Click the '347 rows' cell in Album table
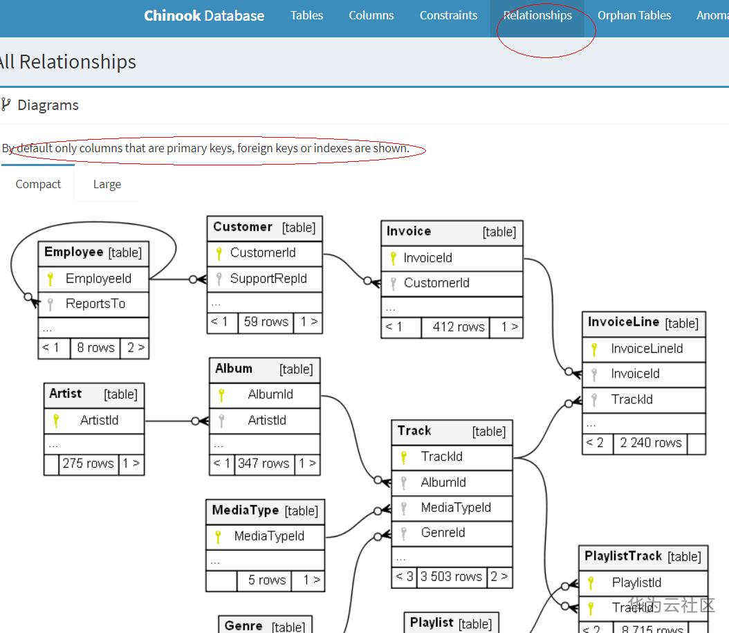 [x=264, y=464]
